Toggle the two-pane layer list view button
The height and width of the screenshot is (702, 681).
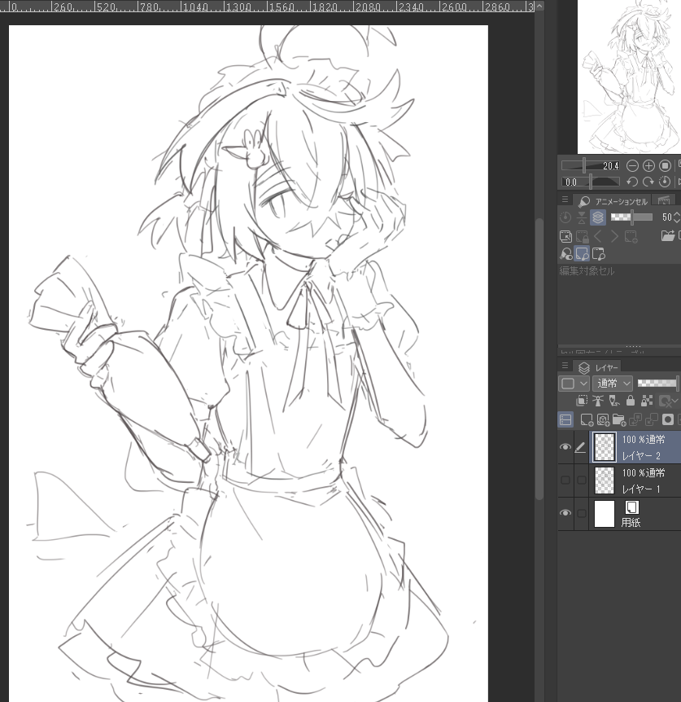click(x=565, y=419)
